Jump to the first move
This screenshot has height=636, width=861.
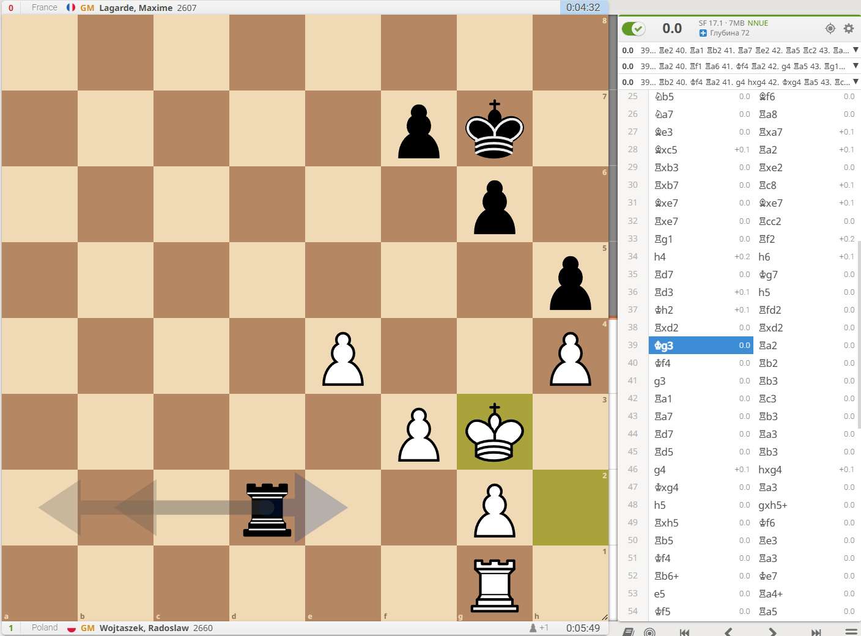(x=685, y=632)
